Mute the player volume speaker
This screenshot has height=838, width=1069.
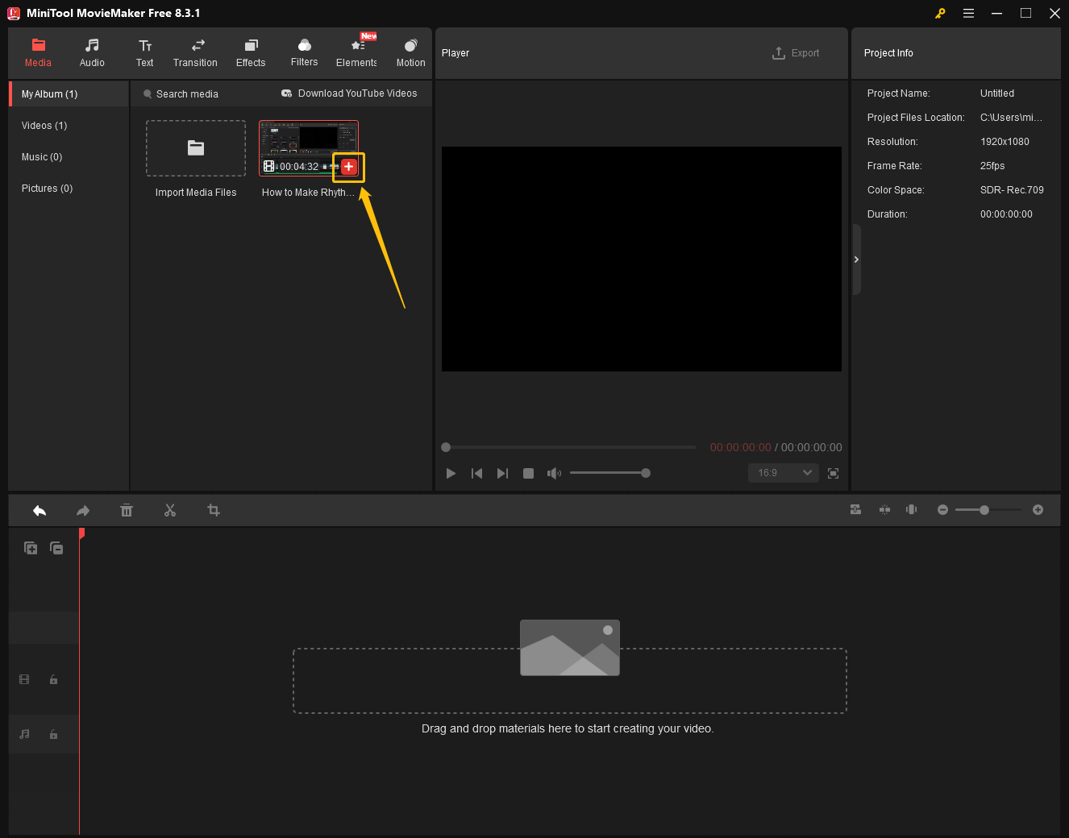pyautogui.click(x=554, y=473)
